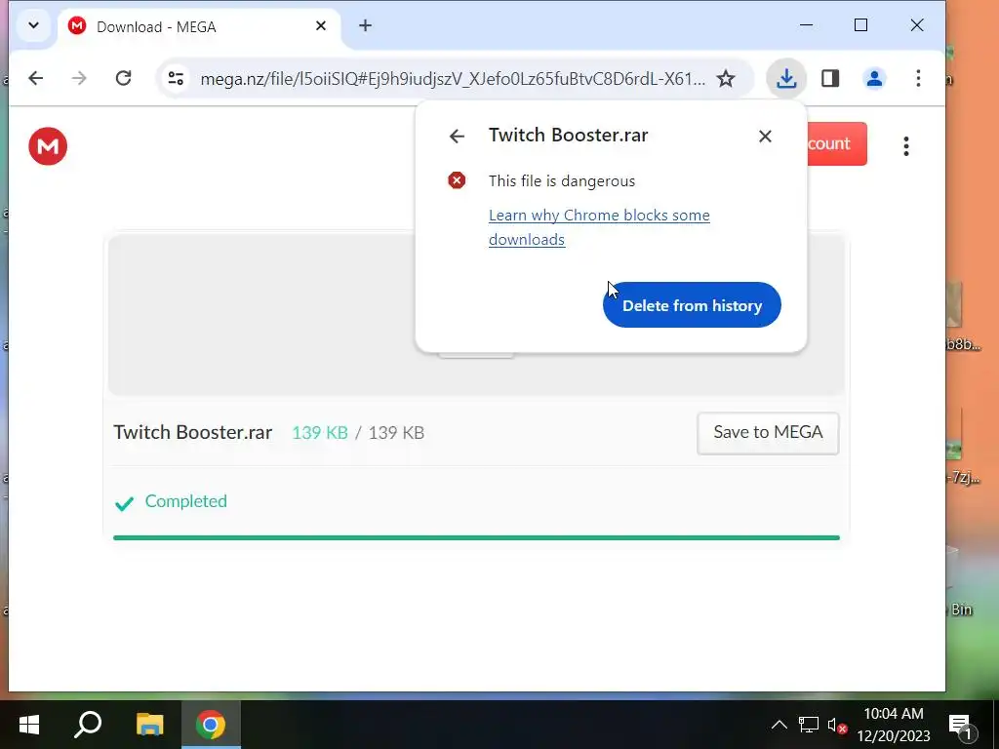Click the red dangerous file warning icon
Screen dimensions: 999x749
pos(457,180)
